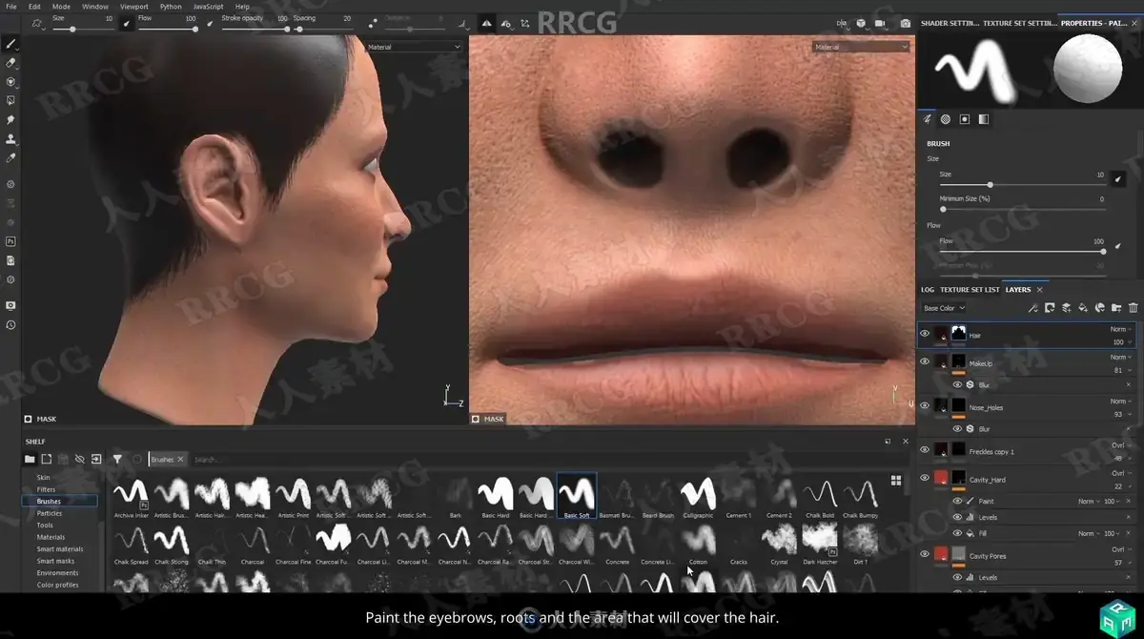Click the camera screenshot icon above viewport

(x=905, y=23)
